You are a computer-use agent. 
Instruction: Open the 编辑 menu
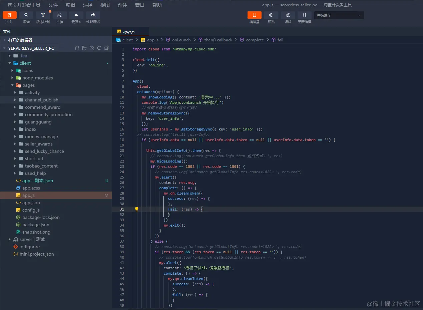coord(70,5)
